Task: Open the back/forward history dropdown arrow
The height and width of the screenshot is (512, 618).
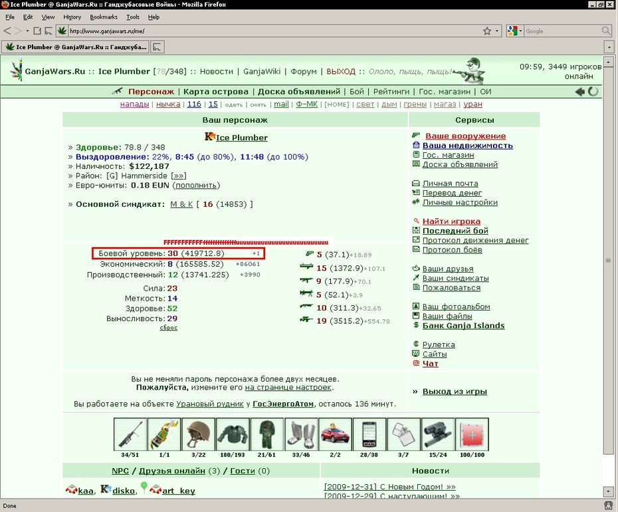Action: 27,31
